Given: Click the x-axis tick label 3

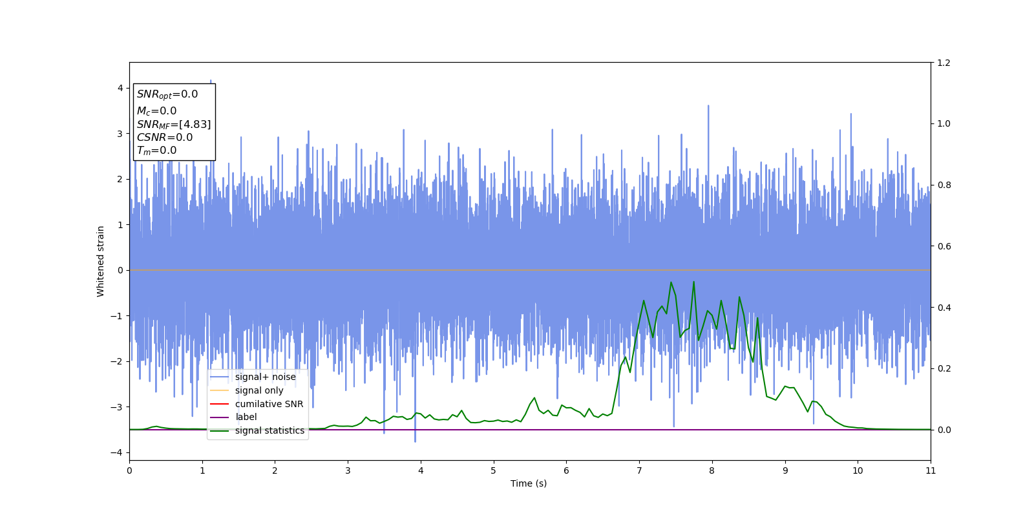Looking at the screenshot, I should click(348, 470).
